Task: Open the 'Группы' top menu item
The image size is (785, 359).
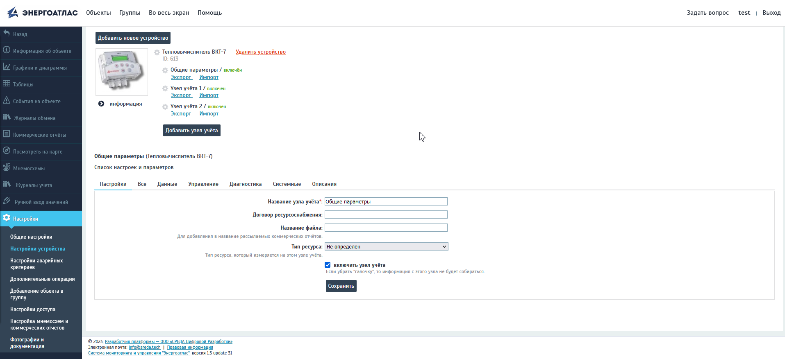Action: [130, 13]
